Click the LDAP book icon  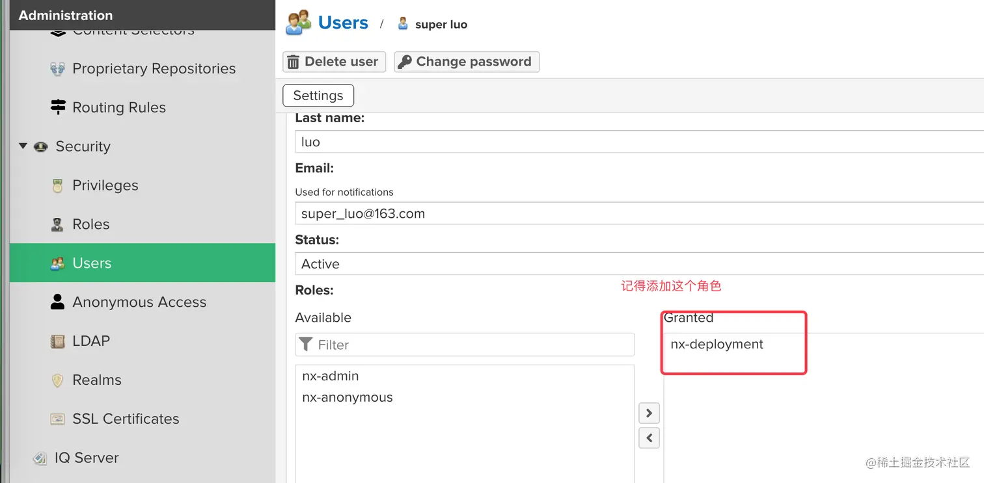[58, 341]
